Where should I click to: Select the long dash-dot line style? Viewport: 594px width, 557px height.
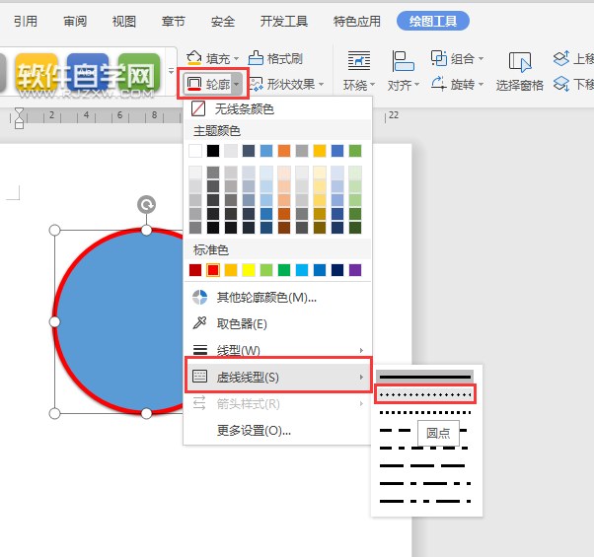coord(424,484)
